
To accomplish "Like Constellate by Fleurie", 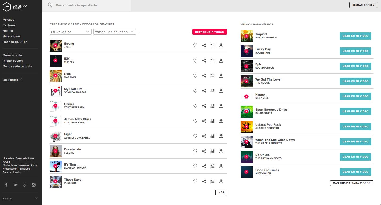I will click(x=195, y=151).
